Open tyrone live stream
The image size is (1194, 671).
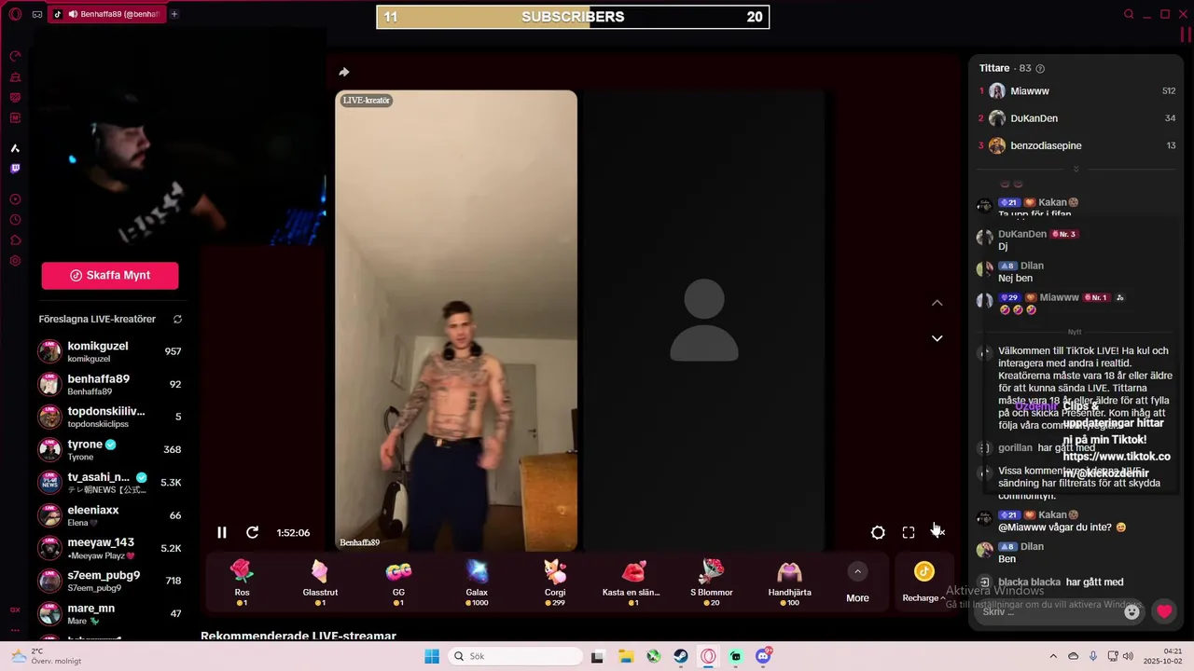click(110, 449)
